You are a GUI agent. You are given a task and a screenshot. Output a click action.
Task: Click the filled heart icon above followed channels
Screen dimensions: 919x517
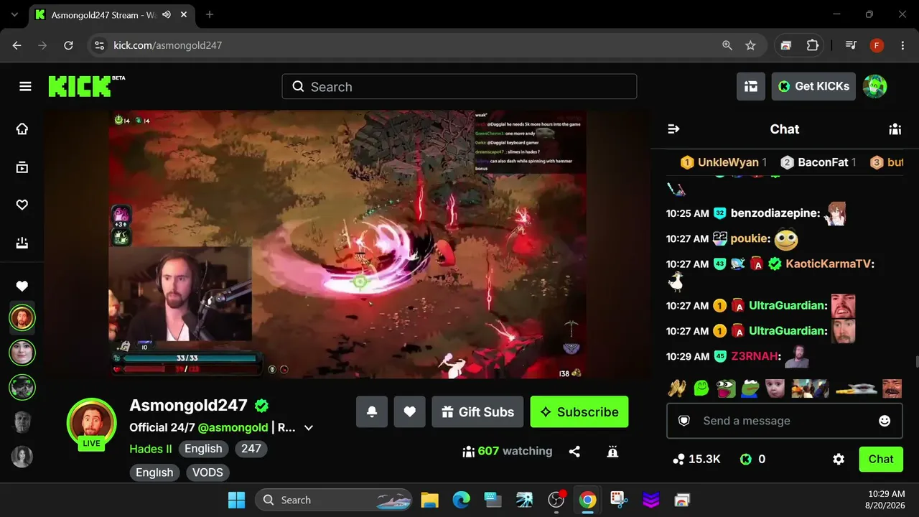pyautogui.click(x=22, y=287)
